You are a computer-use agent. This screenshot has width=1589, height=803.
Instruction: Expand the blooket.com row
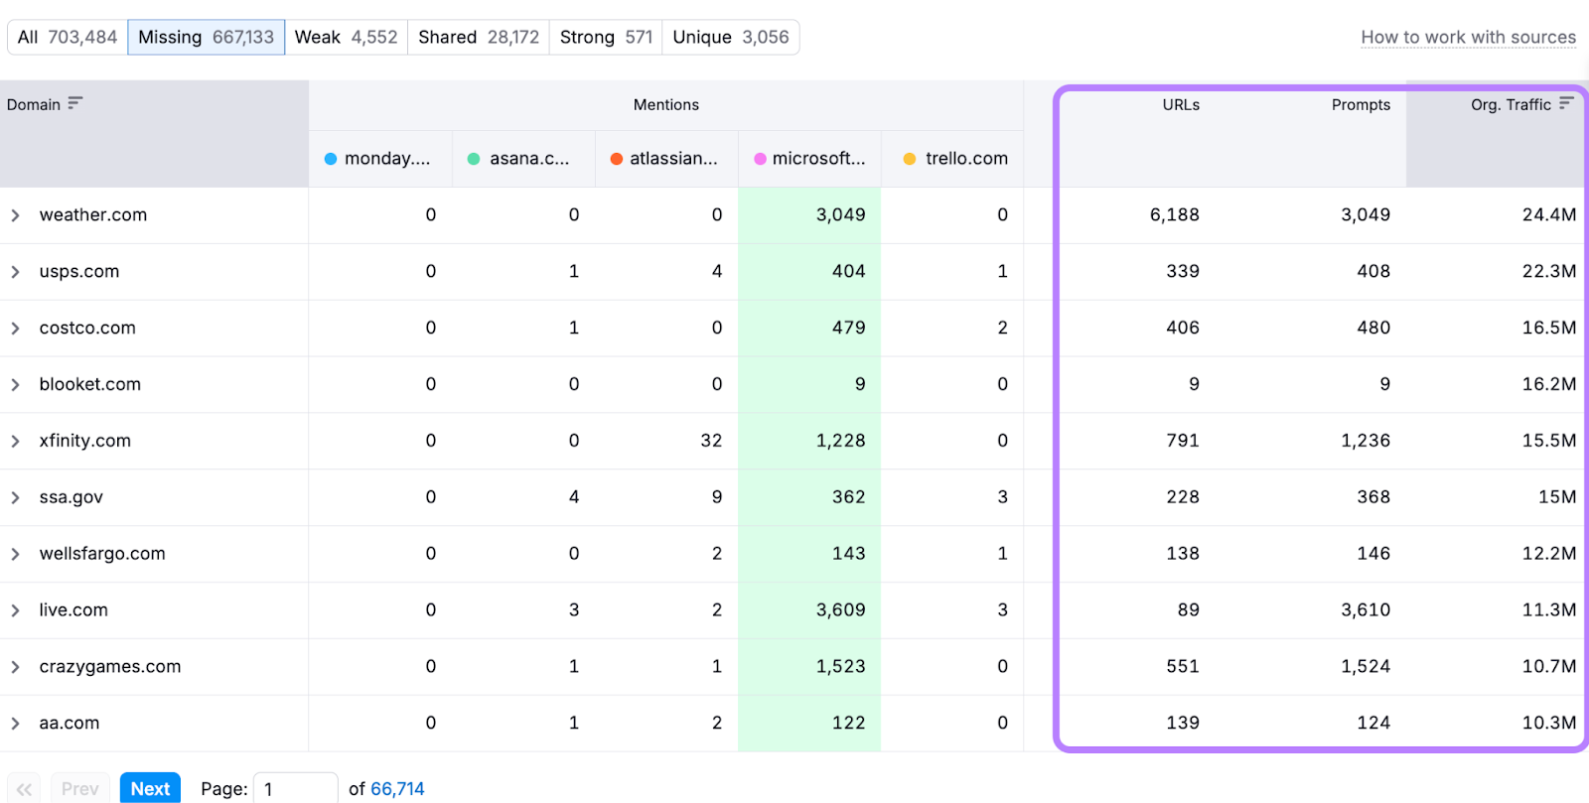coord(15,385)
